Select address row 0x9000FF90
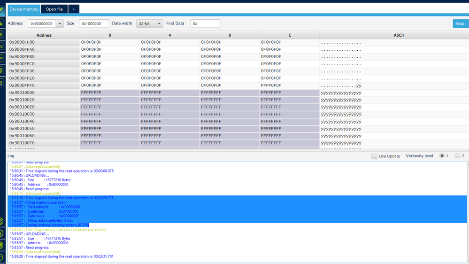469x264 pixels. (44, 42)
